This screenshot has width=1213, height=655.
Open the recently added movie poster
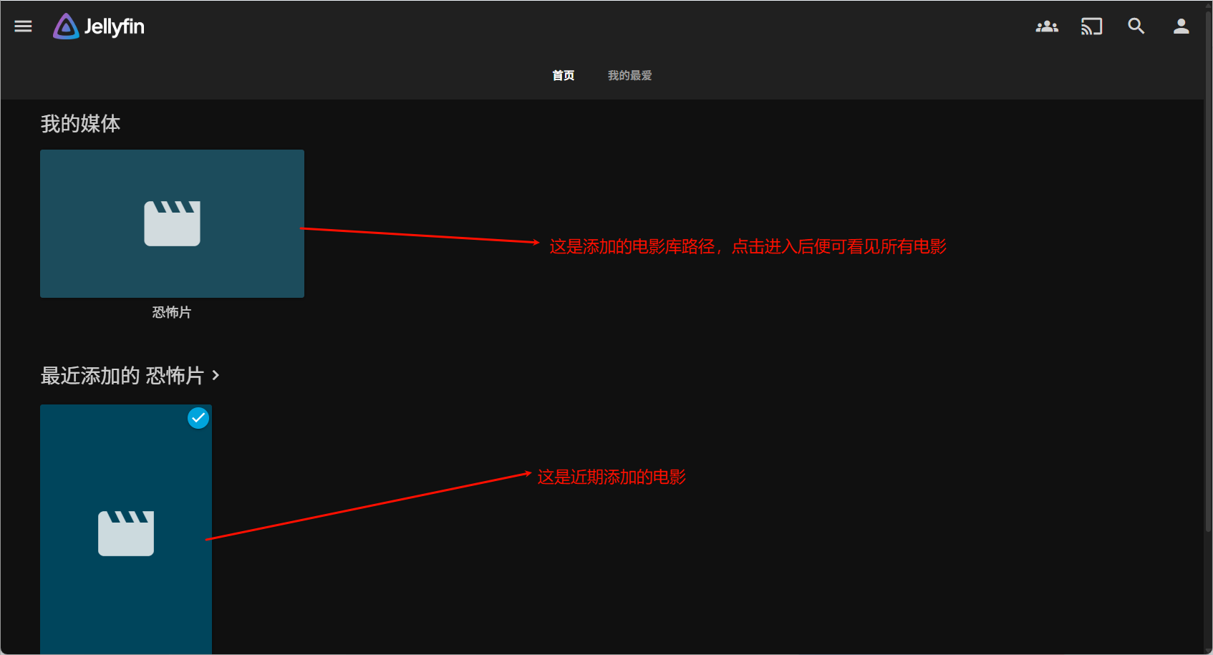(126, 530)
